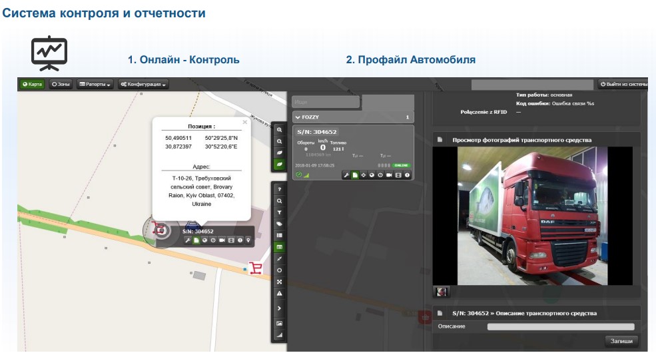
Task: Toggle the green document icon in vehicle card
Action: point(355,175)
